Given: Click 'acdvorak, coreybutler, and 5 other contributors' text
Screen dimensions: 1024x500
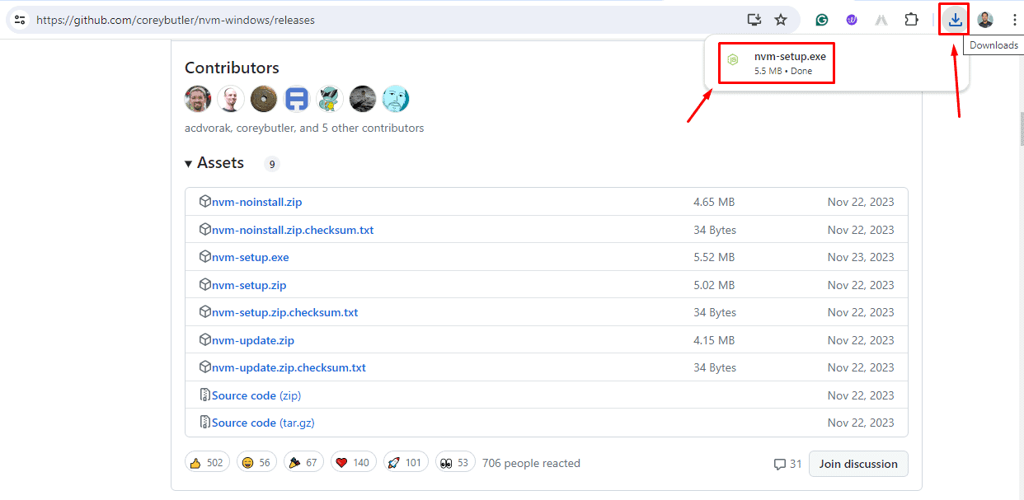Looking at the screenshot, I should pyautogui.click(x=304, y=128).
